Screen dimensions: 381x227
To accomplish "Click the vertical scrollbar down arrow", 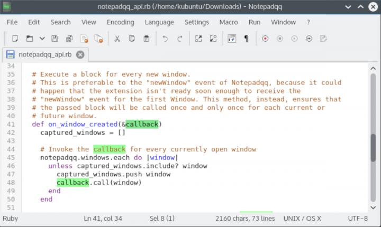I will pyautogui.click(x=373, y=207).
